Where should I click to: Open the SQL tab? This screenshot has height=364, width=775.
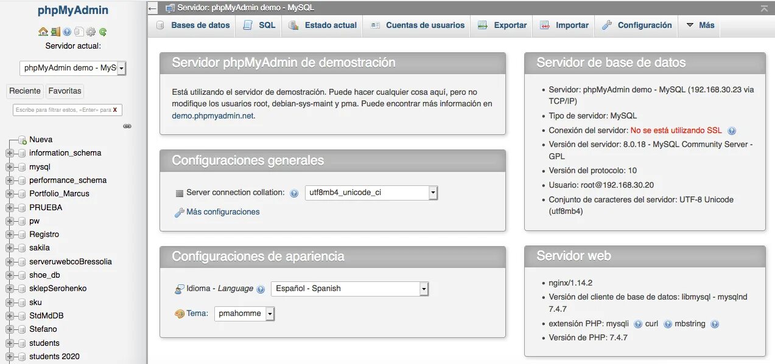[259, 26]
